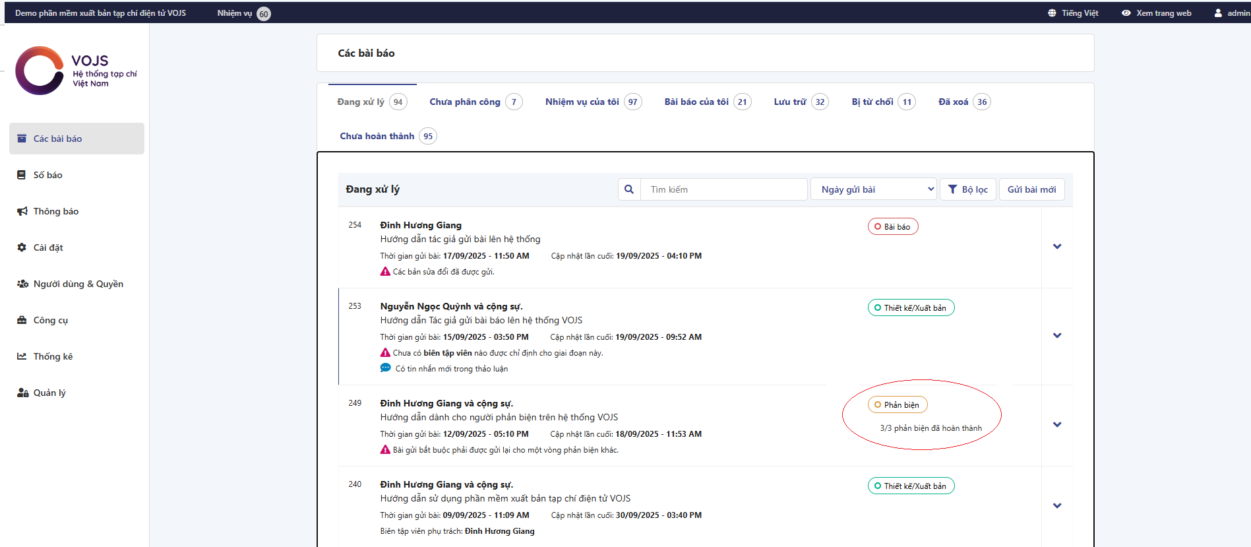Click the new discussion message bubble icon
The height and width of the screenshot is (547, 1251).
tap(386, 368)
